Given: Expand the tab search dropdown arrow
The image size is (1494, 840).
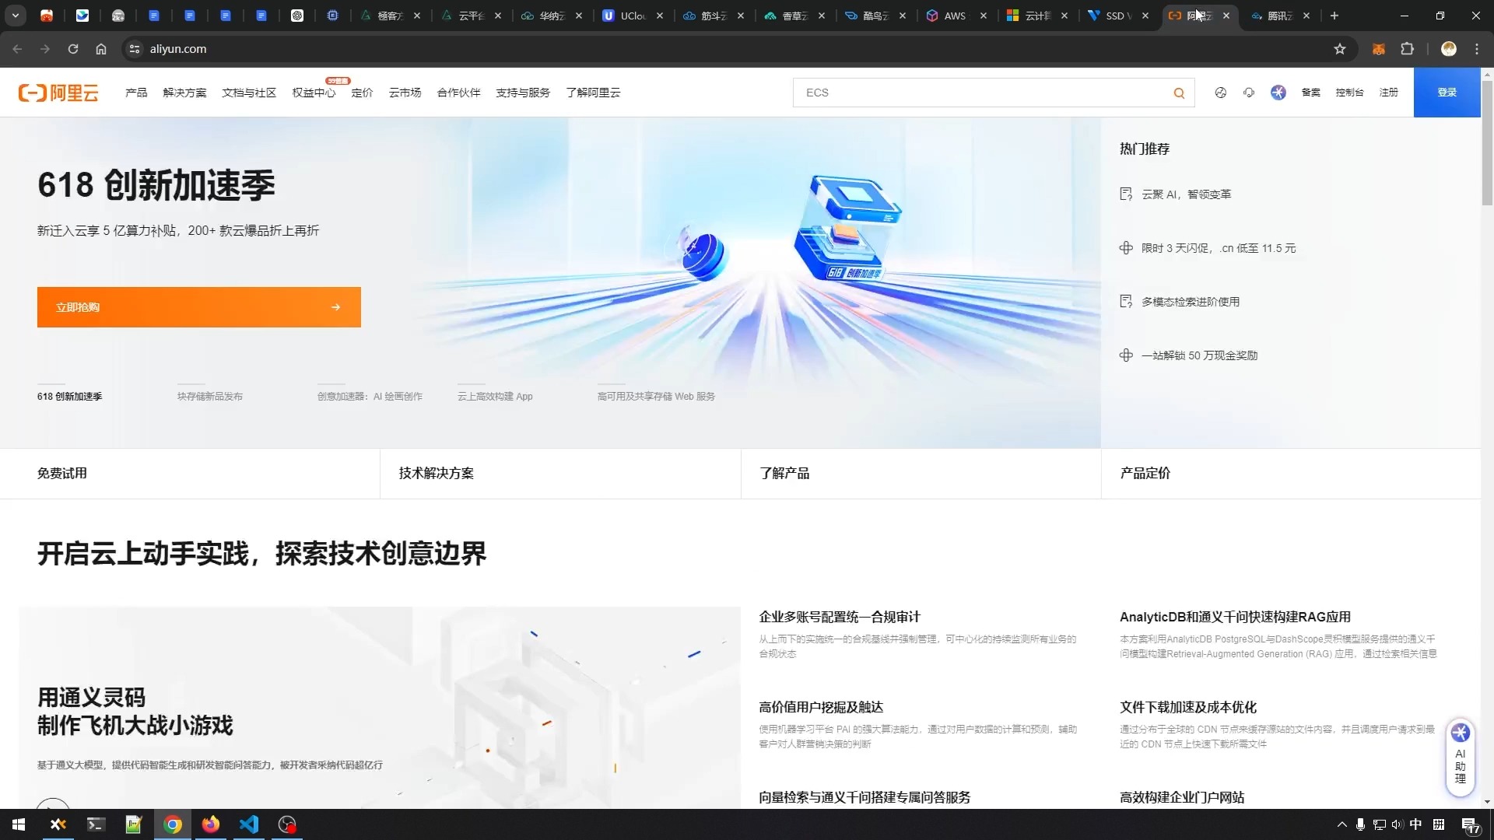Looking at the screenshot, I should [x=15, y=16].
